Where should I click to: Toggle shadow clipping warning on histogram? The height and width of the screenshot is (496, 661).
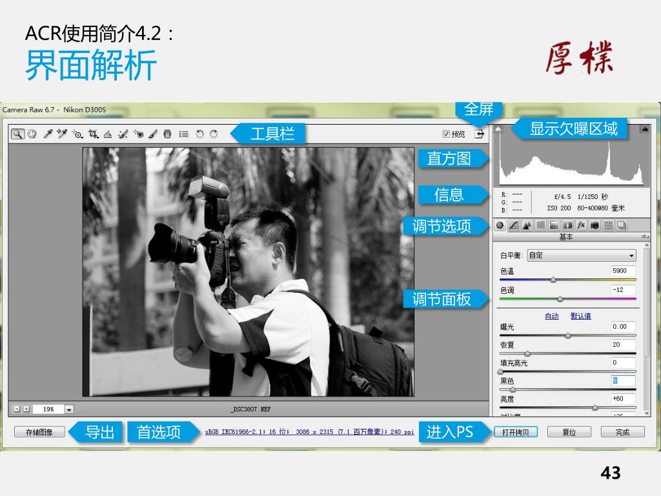[498, 129]
